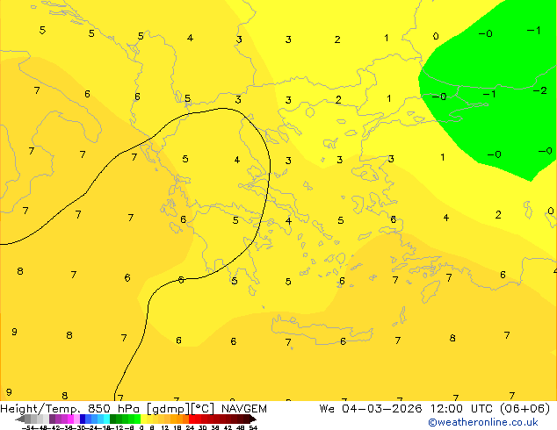Screen dimensions: 557x430
Task: Choose the blue swatch in the legend bar
Action: 89,419
